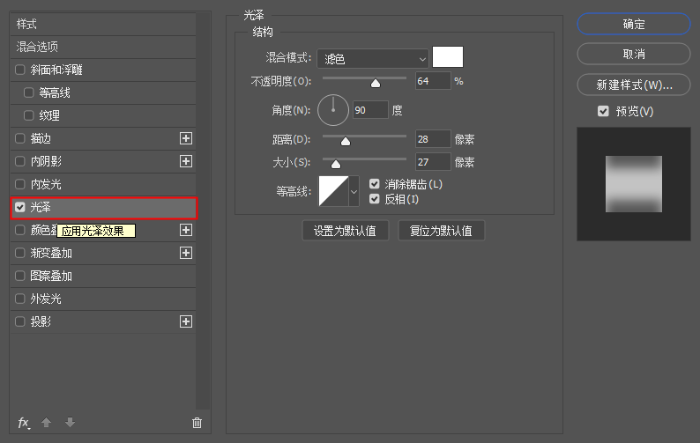The width and height of the screenshot is (700, 443).
Task: Click the opacity value field showing 64
Action: click(x=433, y=81)
